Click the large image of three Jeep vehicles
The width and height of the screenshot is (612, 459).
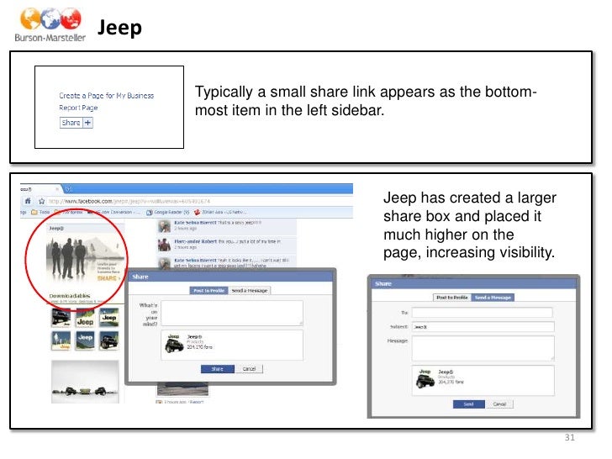pyautogui.click(x=85, y=382)
